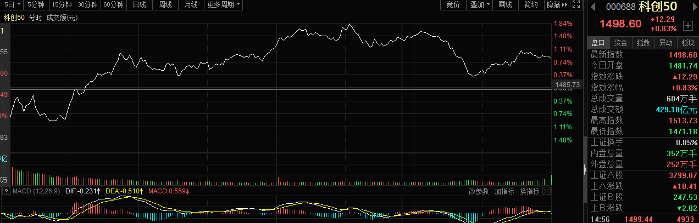The width and height of the screenshot is (699, 223).
Task: Click the 总成交量 value 604万手
Action: [683, 99]
